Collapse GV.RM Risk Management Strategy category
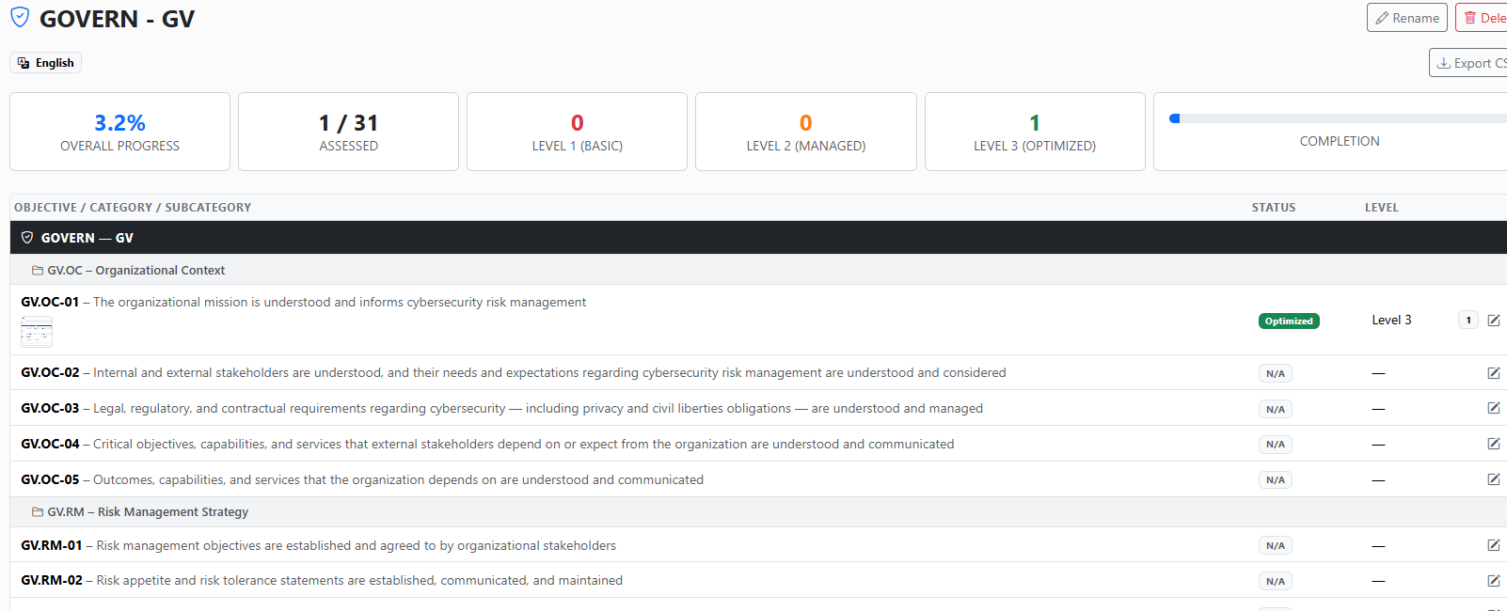 (x=758, y=512)
